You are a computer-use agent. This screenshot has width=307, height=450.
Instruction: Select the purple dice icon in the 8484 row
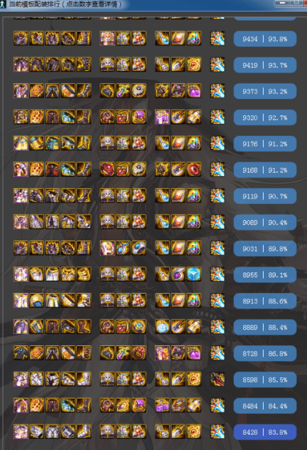click(x=162, y=406)
